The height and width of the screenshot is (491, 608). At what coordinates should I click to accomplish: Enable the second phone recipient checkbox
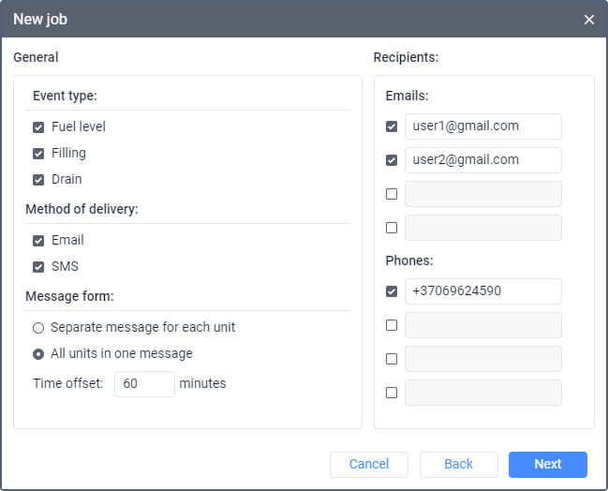tap(392, 325)
